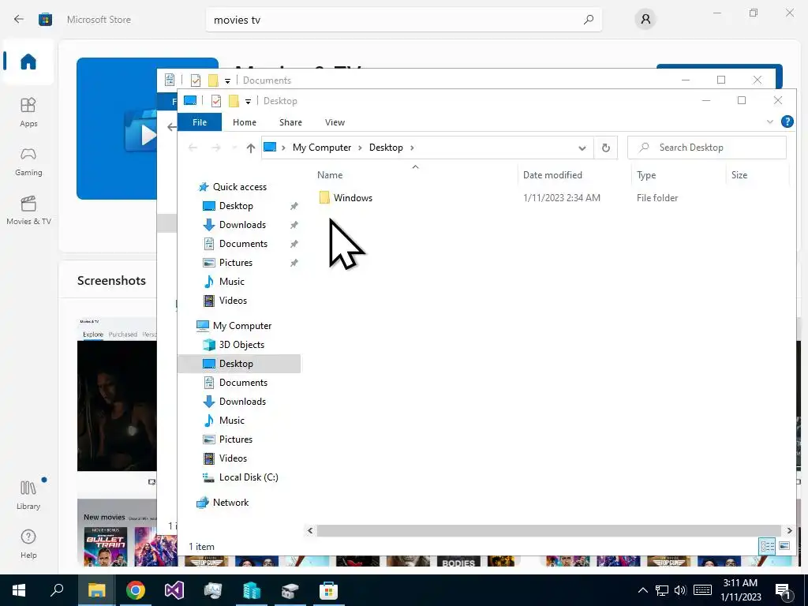Viewport: 808px width, 606px height.
Task: Click the Bullet Train movie thumbnail
Action: (x=106, y=546)
